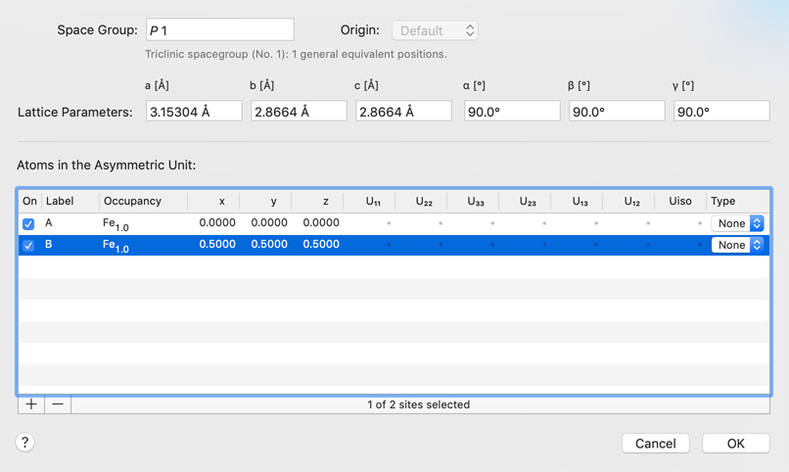Image resolution: width=789 pixels, height=472 pixels.
Task: Click the alpha angle input field
Action: pyautogui.click(x=511, y=112)
